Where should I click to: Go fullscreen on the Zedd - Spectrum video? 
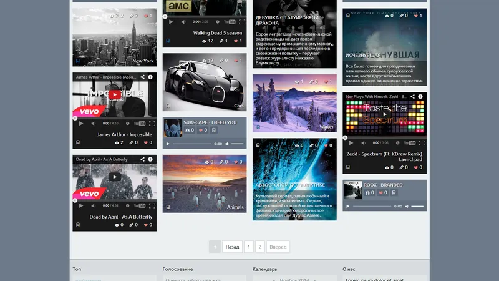click(422, 143)
